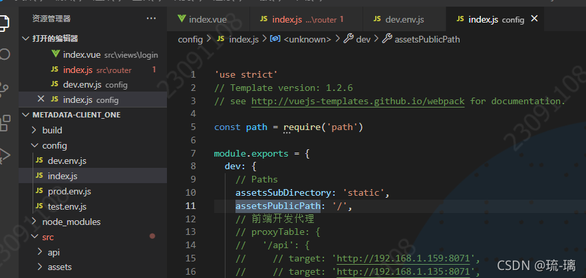Open vuejs-templates.github.io/webpack link
The width and height of the screenshot is (586, 278).
[x=358, y=102]
